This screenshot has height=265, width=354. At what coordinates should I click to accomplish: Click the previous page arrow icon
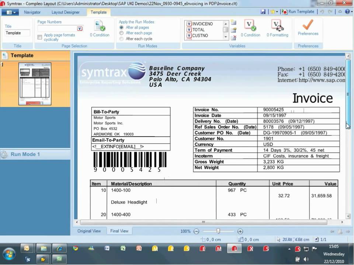[332, 232]
